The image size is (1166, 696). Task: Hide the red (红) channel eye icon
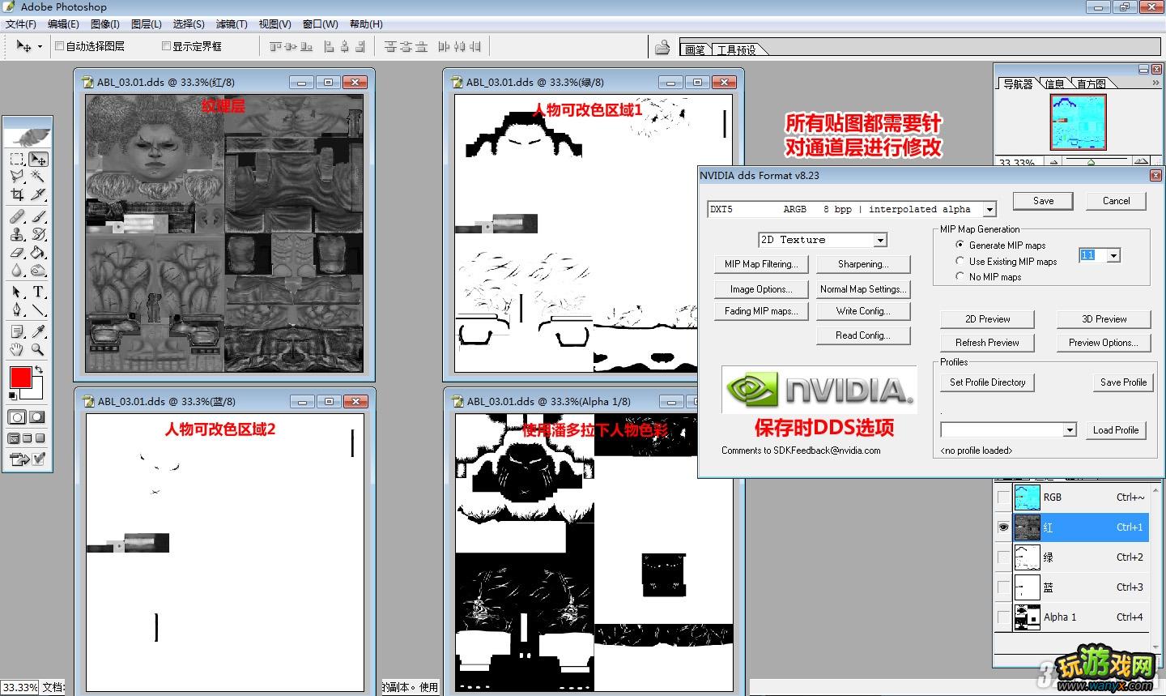pyautogui.click(x=1003, y=527)
